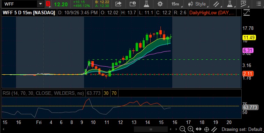Click the 3.16 price axis label
264x133 pixels.
[247, 65]
